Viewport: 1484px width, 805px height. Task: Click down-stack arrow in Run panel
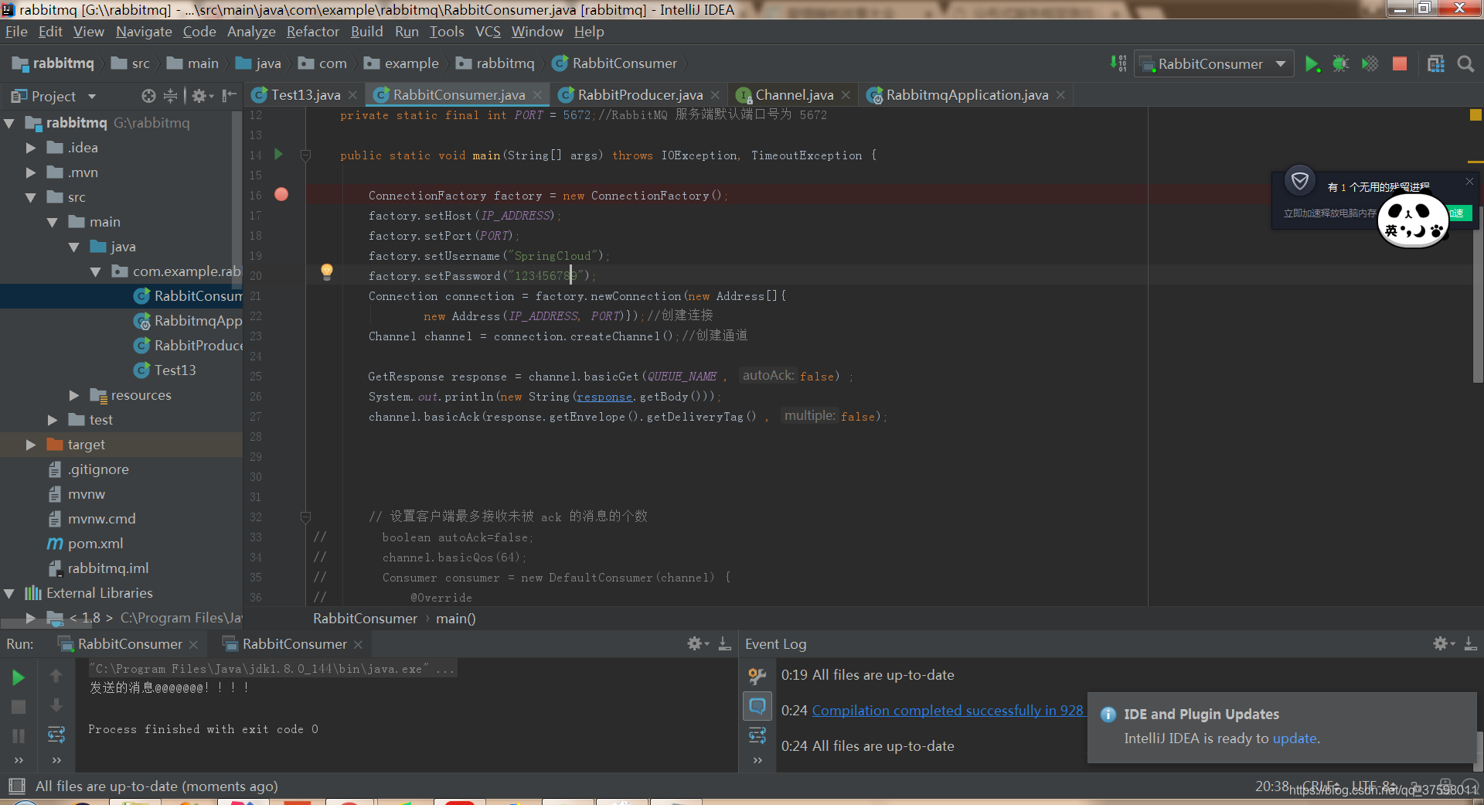point(56,705)
